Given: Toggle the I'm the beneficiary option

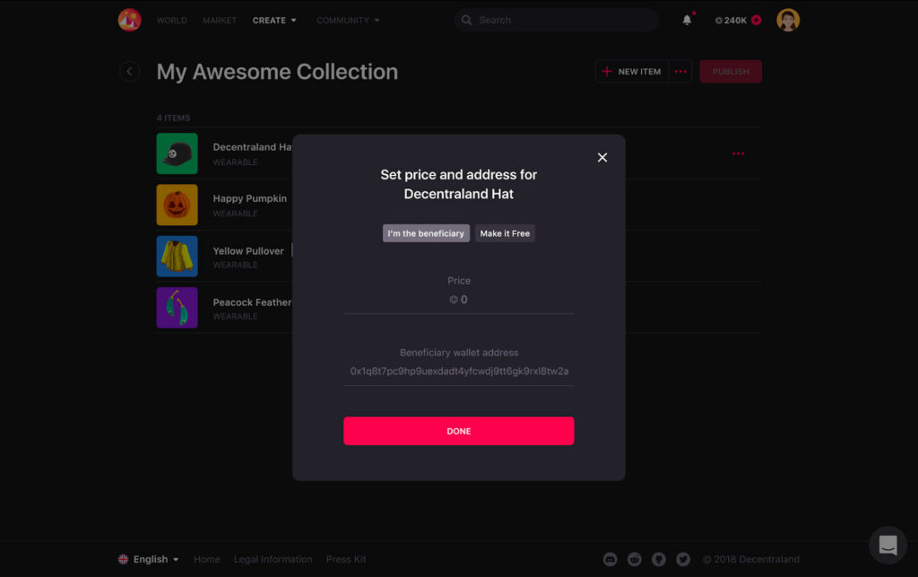Looking at the screenshot, I should coord(426,233).
